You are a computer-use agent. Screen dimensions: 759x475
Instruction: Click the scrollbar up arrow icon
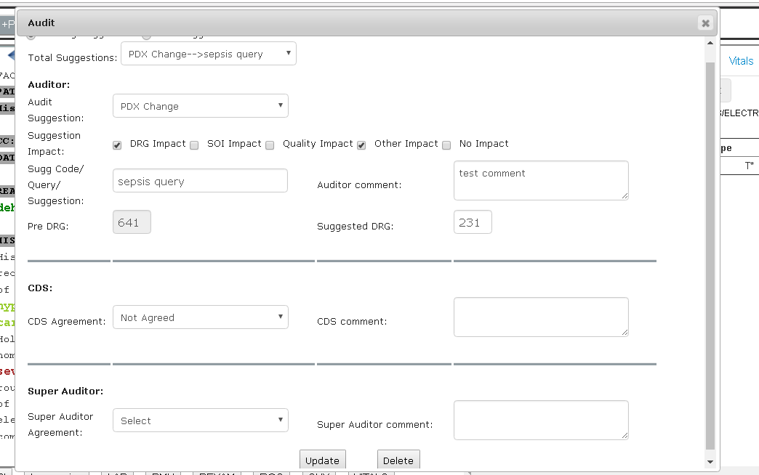[x=710, y=42]
